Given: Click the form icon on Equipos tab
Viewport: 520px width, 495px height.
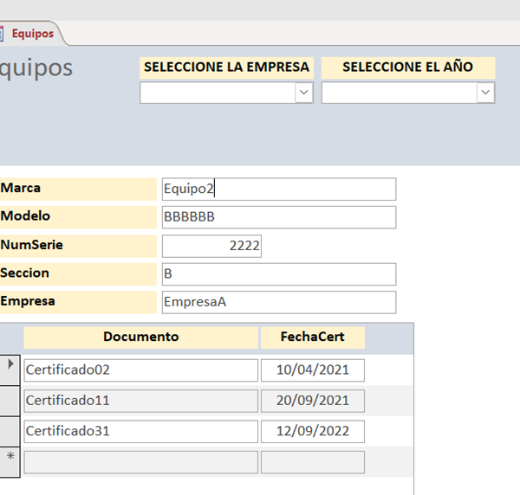Looking at the screenshot, I should pos(2,34).
